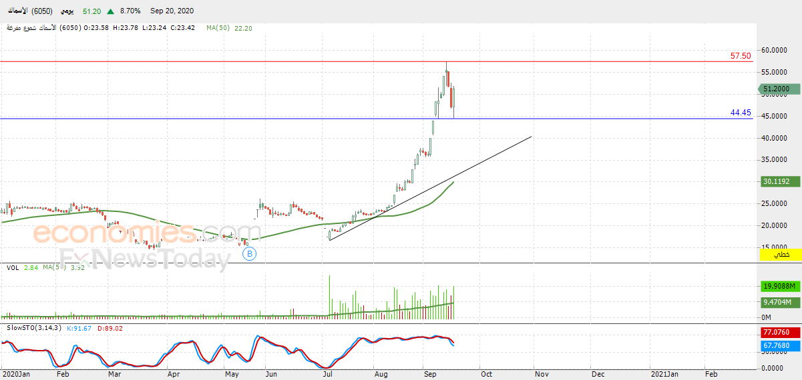Select the SlowSTO(3,14,3) indicator label
The width and height of the screenshot is (802, 380).
(x=32, y=328)
